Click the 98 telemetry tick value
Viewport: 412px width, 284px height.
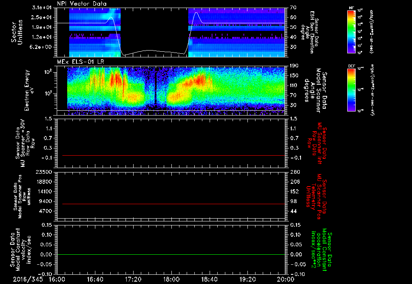(293, 201)
